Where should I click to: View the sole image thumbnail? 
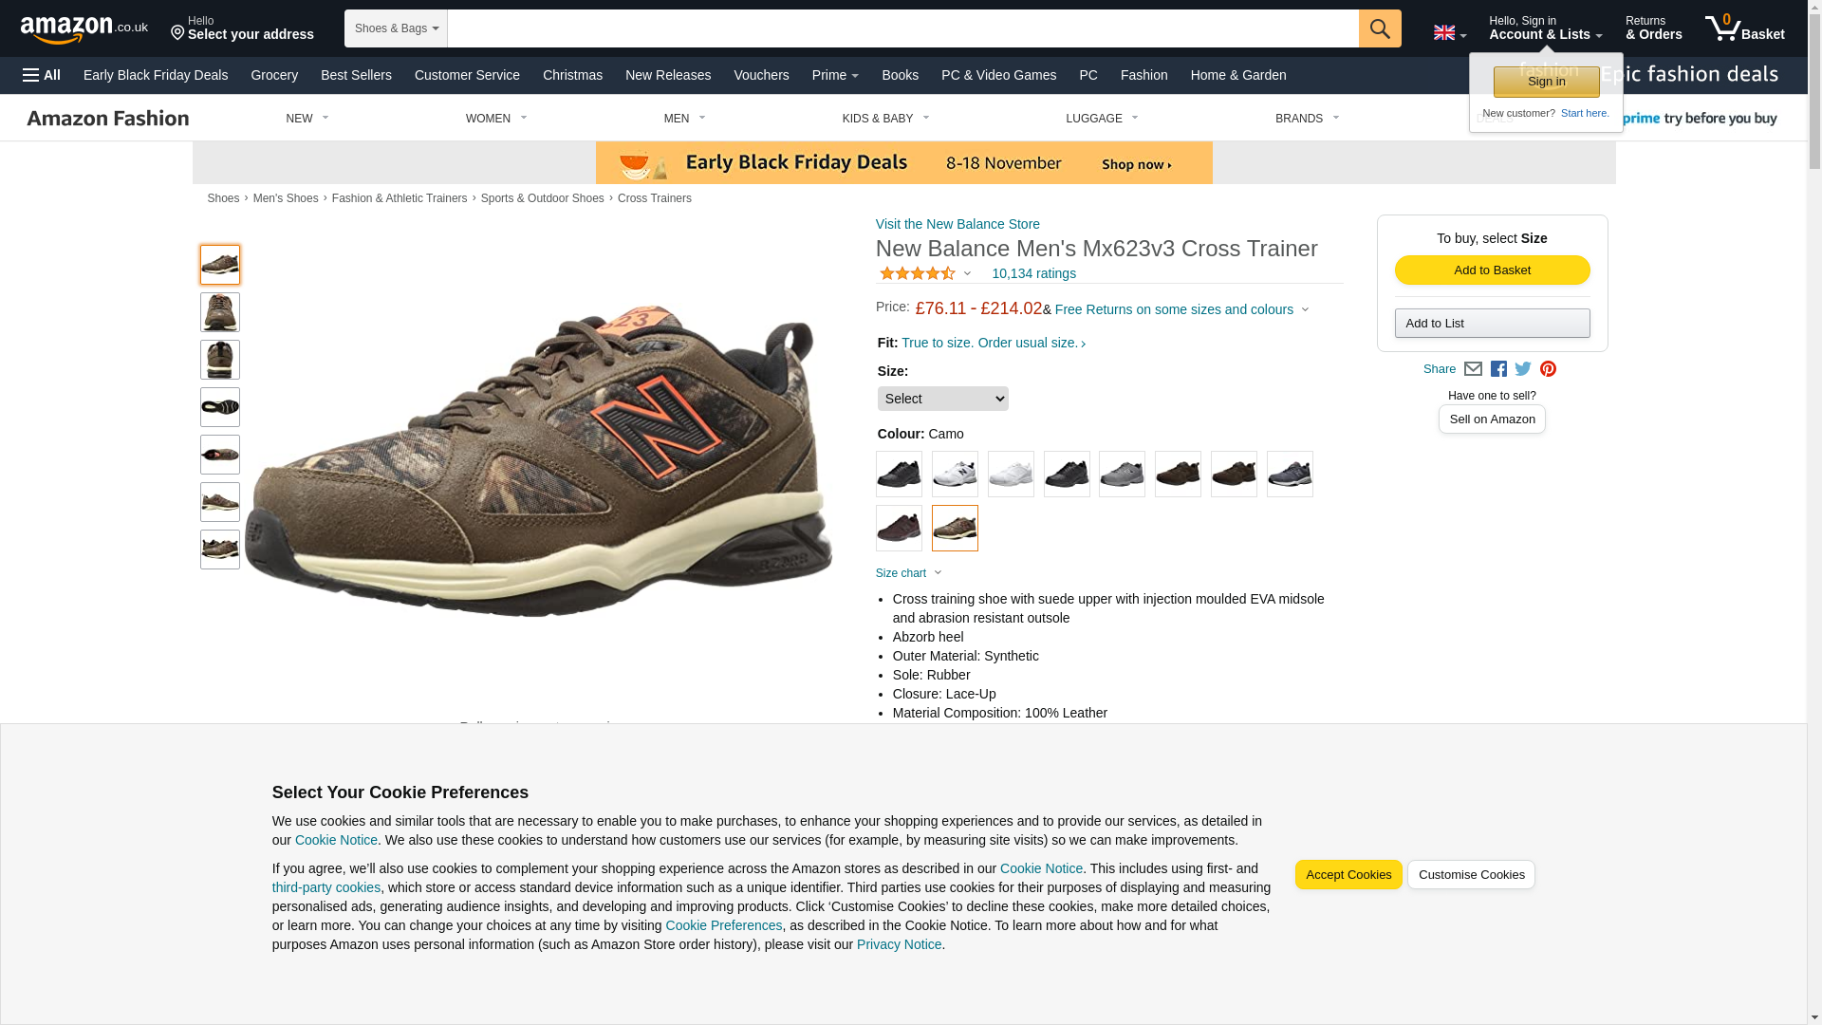(220, 407)
